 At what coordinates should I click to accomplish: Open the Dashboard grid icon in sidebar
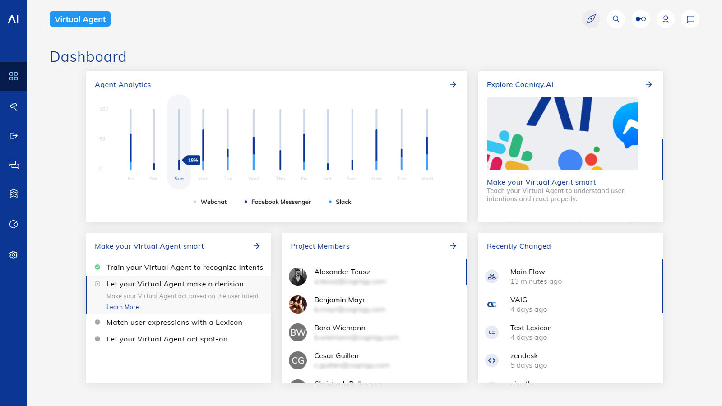click(14, 76)
